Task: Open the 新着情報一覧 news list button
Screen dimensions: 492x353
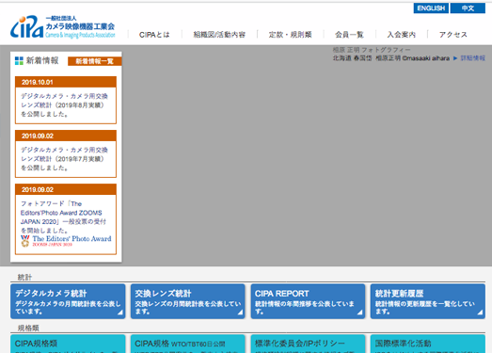Action: [x=94, y=61]
